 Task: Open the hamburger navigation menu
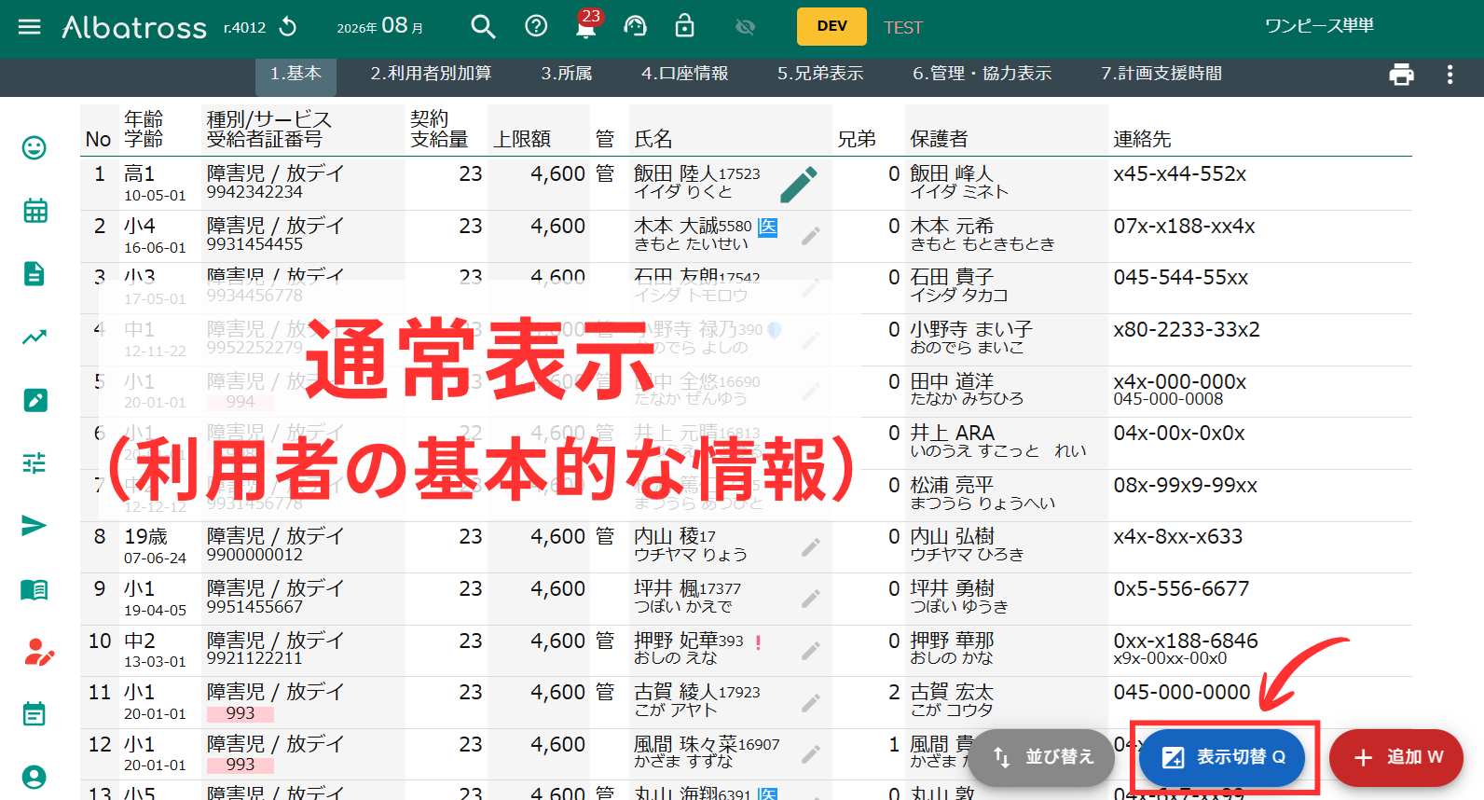click(x=30, y=27)
